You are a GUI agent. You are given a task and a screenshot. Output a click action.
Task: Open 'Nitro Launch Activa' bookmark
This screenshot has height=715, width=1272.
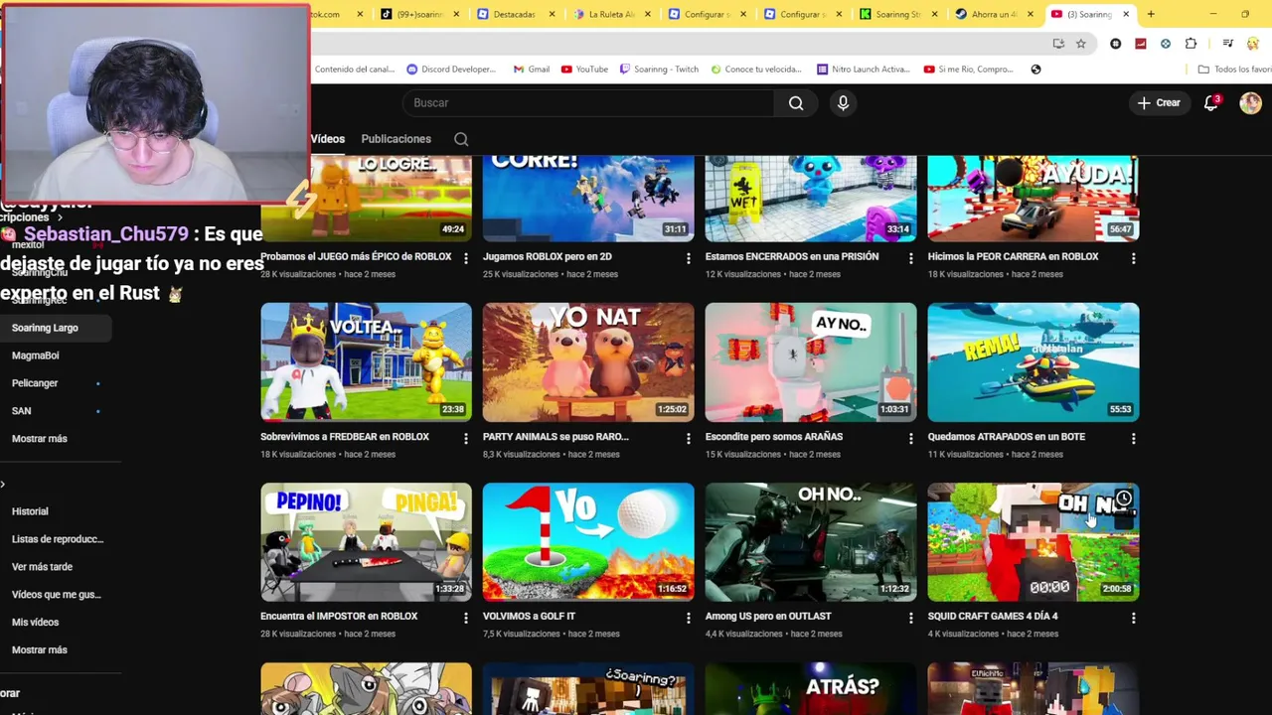[863, 70]
